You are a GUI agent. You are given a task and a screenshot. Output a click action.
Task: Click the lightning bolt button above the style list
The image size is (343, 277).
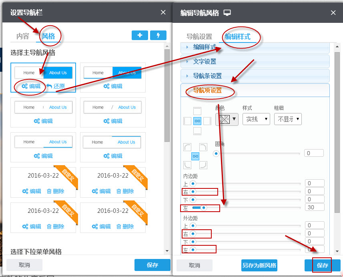click(x=158, y=35)
